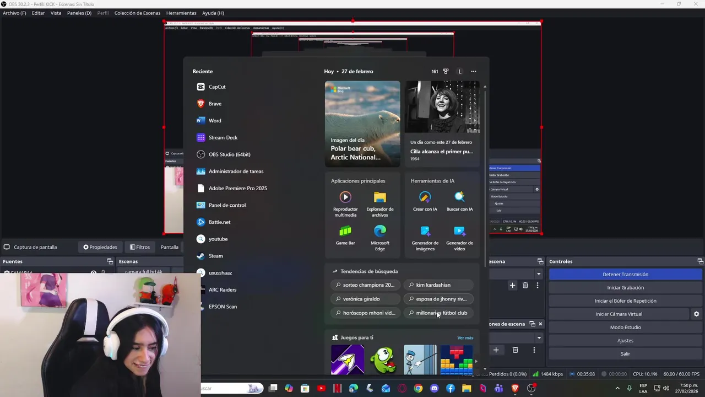Open Netflix from the Windows taskbar
Viewport: 705px width, 397px height.
pos(338,389)
